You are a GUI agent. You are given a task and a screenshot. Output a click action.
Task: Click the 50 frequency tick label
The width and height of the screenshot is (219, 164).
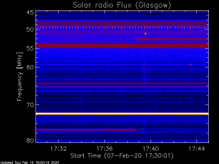[30, 30]
